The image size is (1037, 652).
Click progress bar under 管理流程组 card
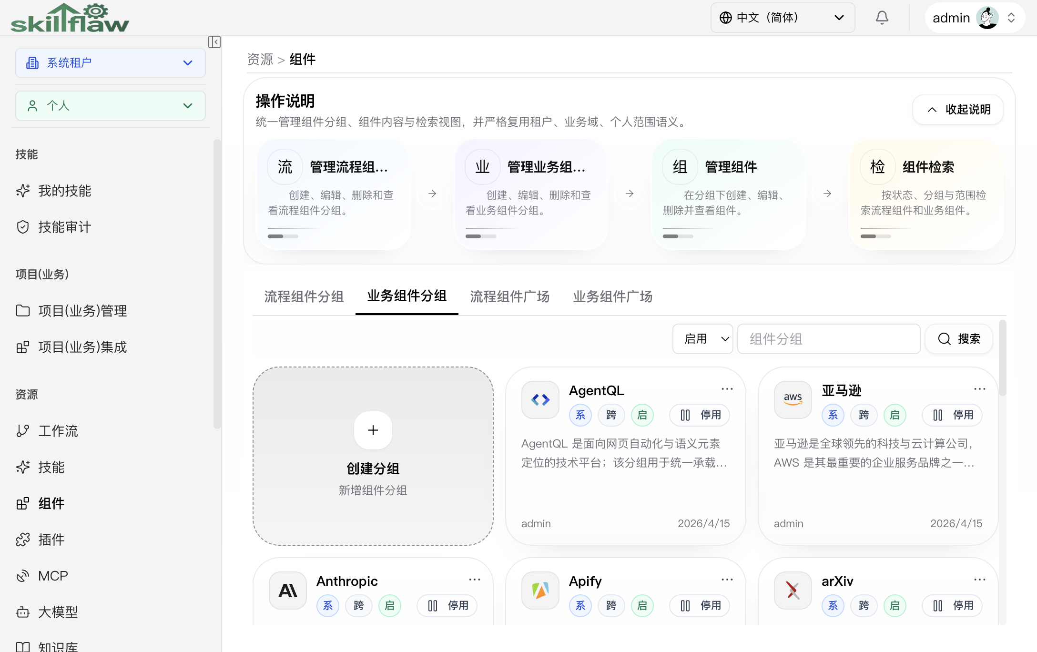pos(283,236)
